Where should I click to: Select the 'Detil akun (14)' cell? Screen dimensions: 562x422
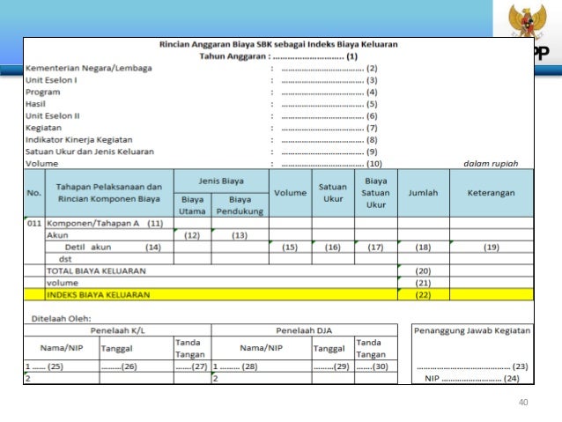click(x=109, y=247)
